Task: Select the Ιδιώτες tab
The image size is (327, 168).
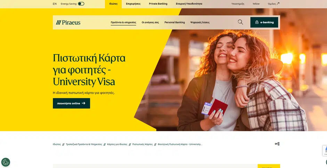Action: pos(113,4)
